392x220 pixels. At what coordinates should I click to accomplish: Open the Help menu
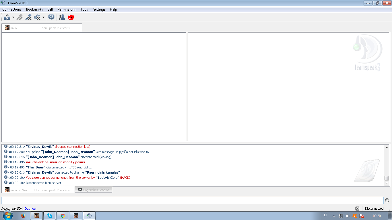coord(113,9)
